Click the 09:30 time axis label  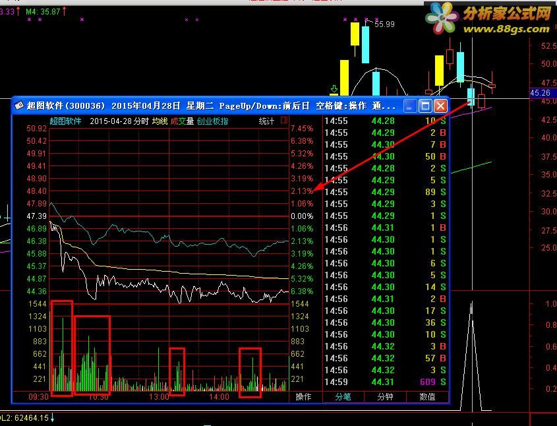click(x=38, y=396)
